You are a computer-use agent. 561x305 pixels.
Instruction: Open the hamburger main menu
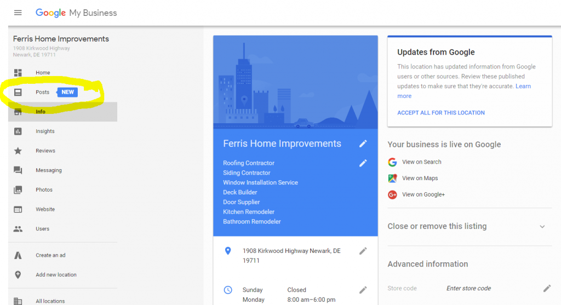18,13
